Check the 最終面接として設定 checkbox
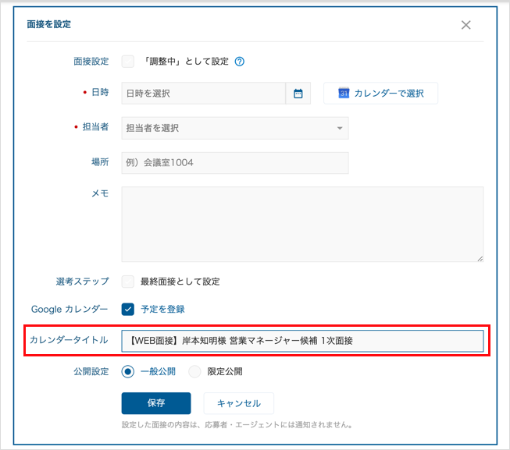This screenshot has height=450, width=510. tap(128, 282)
